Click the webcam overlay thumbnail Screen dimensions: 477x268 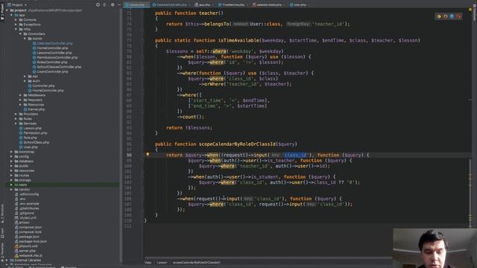click(435, 248)
